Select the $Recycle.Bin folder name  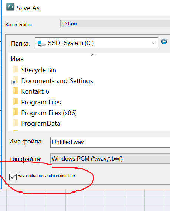click(38, 70)
